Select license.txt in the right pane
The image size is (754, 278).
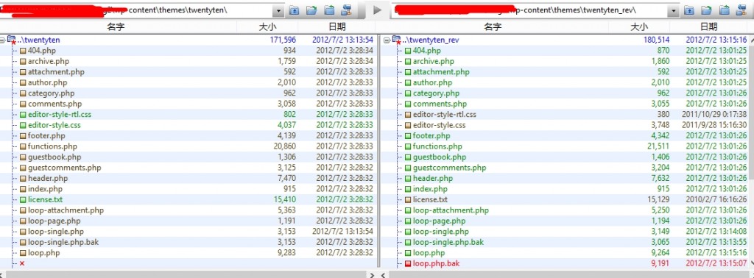pos(430,199)
